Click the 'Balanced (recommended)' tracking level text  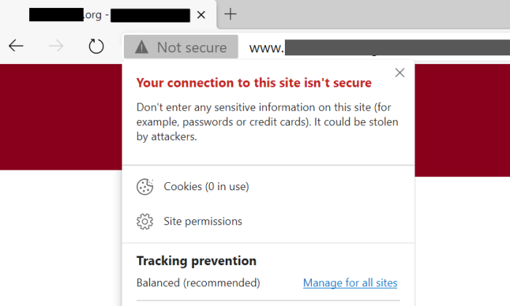(198, 283)
